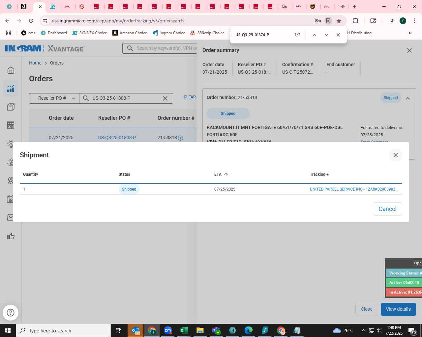Image resolution: width=422 pixels, height=337 pixels.
Task: Switch to the FedEx browser tab
Action: click(x=298, y=7)
